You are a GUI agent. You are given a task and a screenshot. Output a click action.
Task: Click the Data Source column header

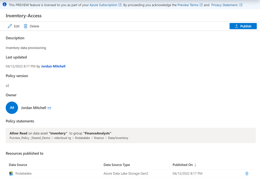(18, 165)
